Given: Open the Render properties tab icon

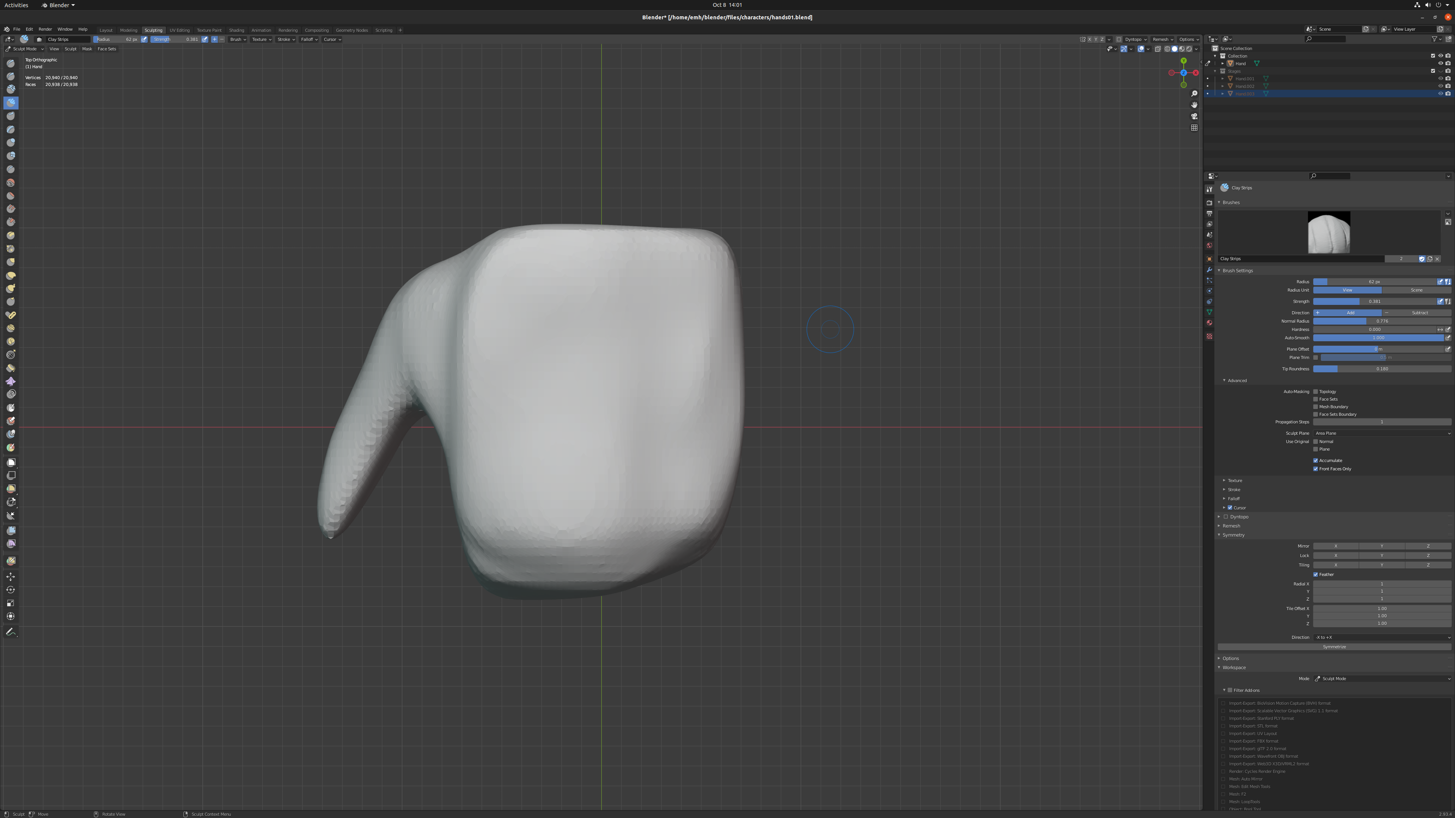Looking at the screenshot, I should 1209,203.
